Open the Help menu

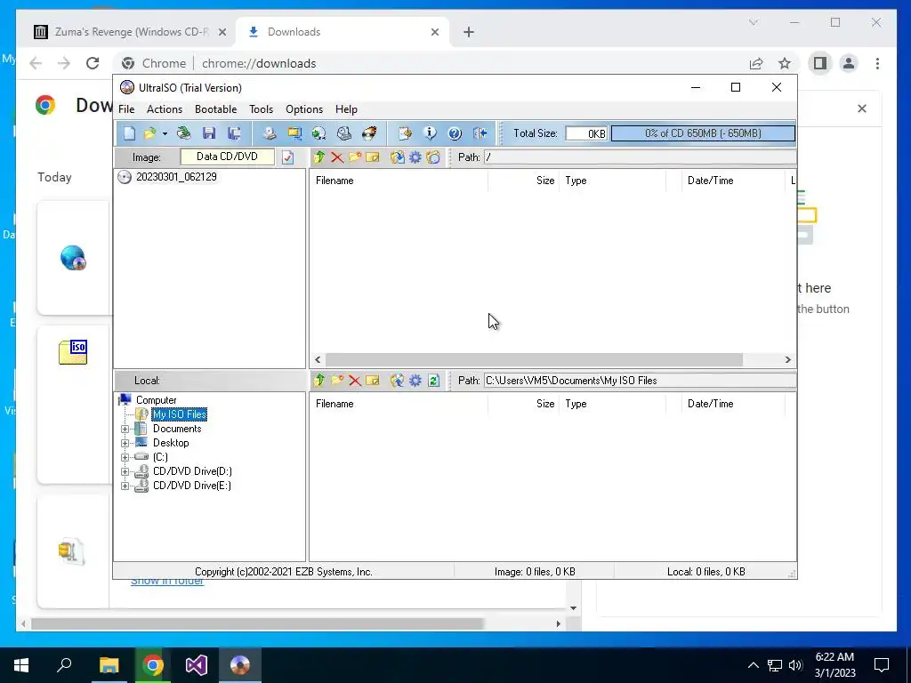[346, 109]
